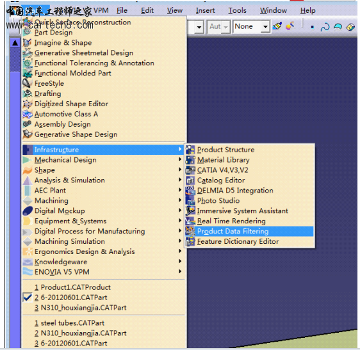
Task: Open the File menu
Action: point(122,10)
